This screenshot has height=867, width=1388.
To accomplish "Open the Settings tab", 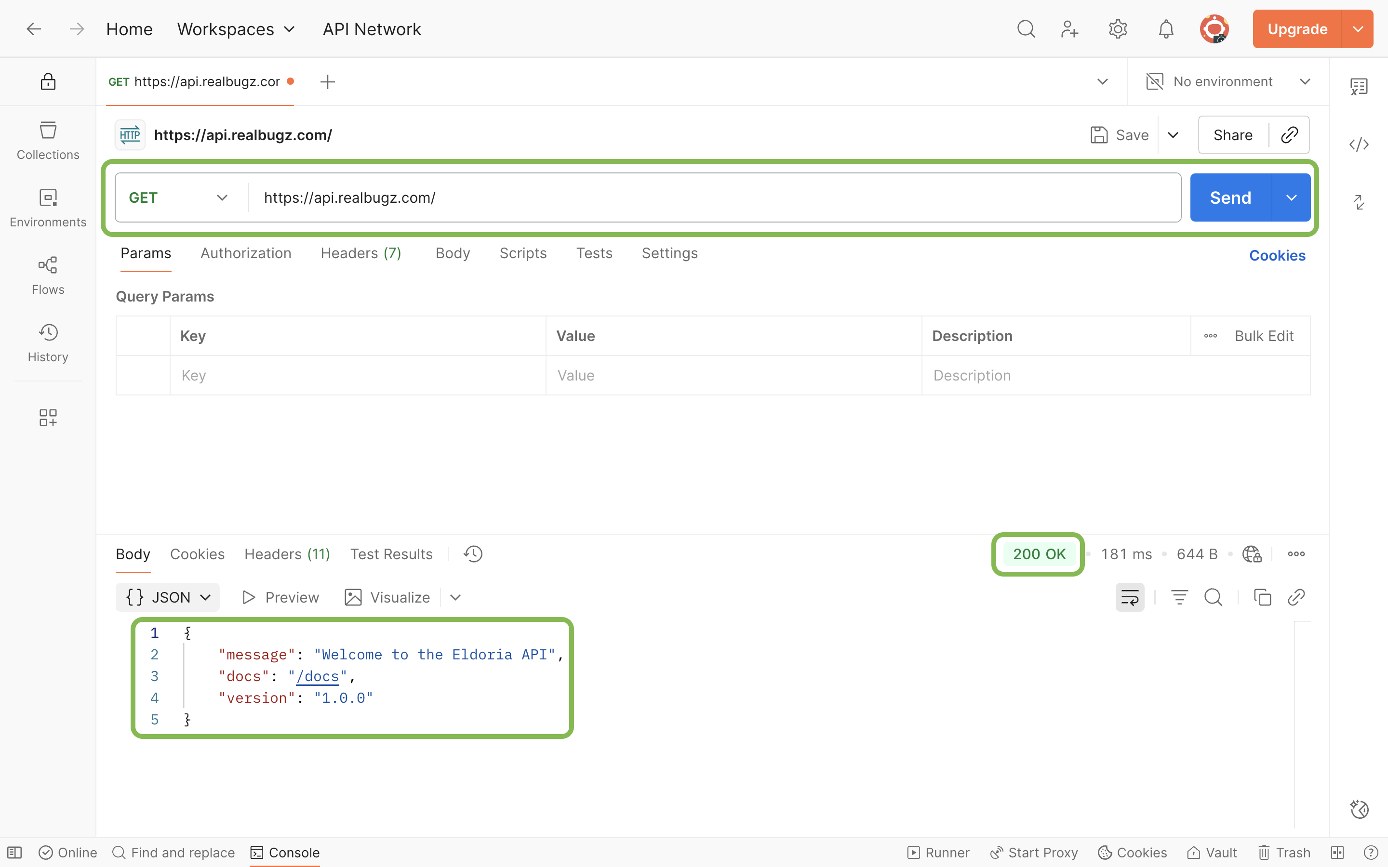I will 669,253.
